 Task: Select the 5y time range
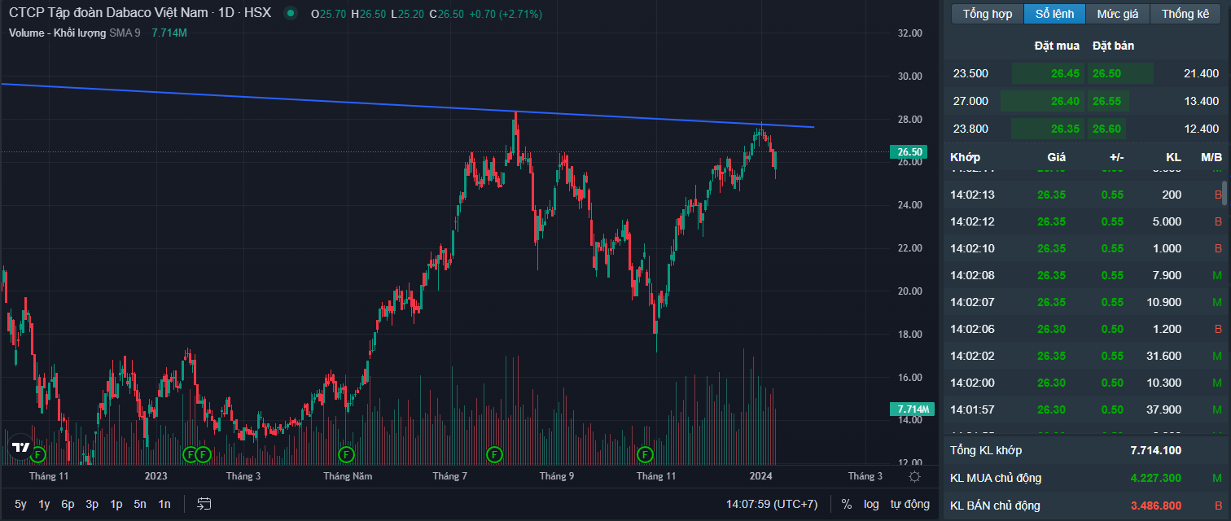21,505
